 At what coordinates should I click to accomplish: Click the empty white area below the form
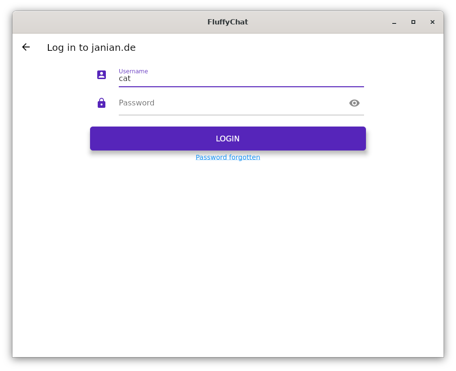[x=228, y=259]
